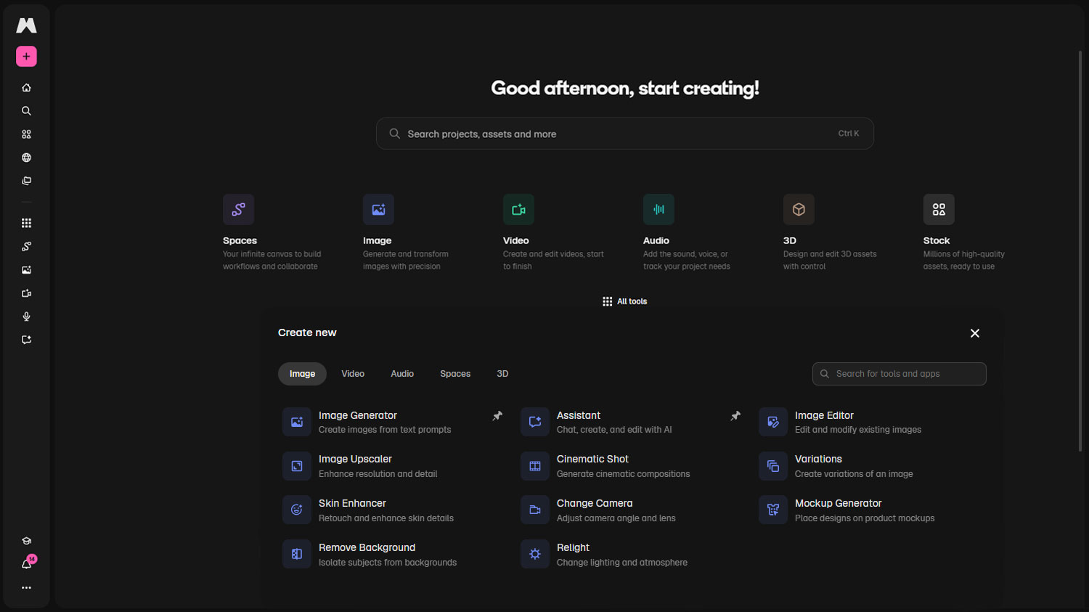Click the Skin Enhancer tool icon
The width and height of the screenshot is (1089, 612).
coord(297,510)
